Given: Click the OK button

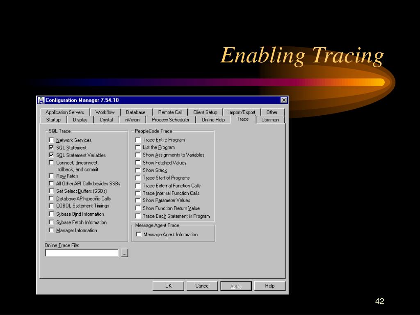Looking at the screenshot, I should 168,286.
